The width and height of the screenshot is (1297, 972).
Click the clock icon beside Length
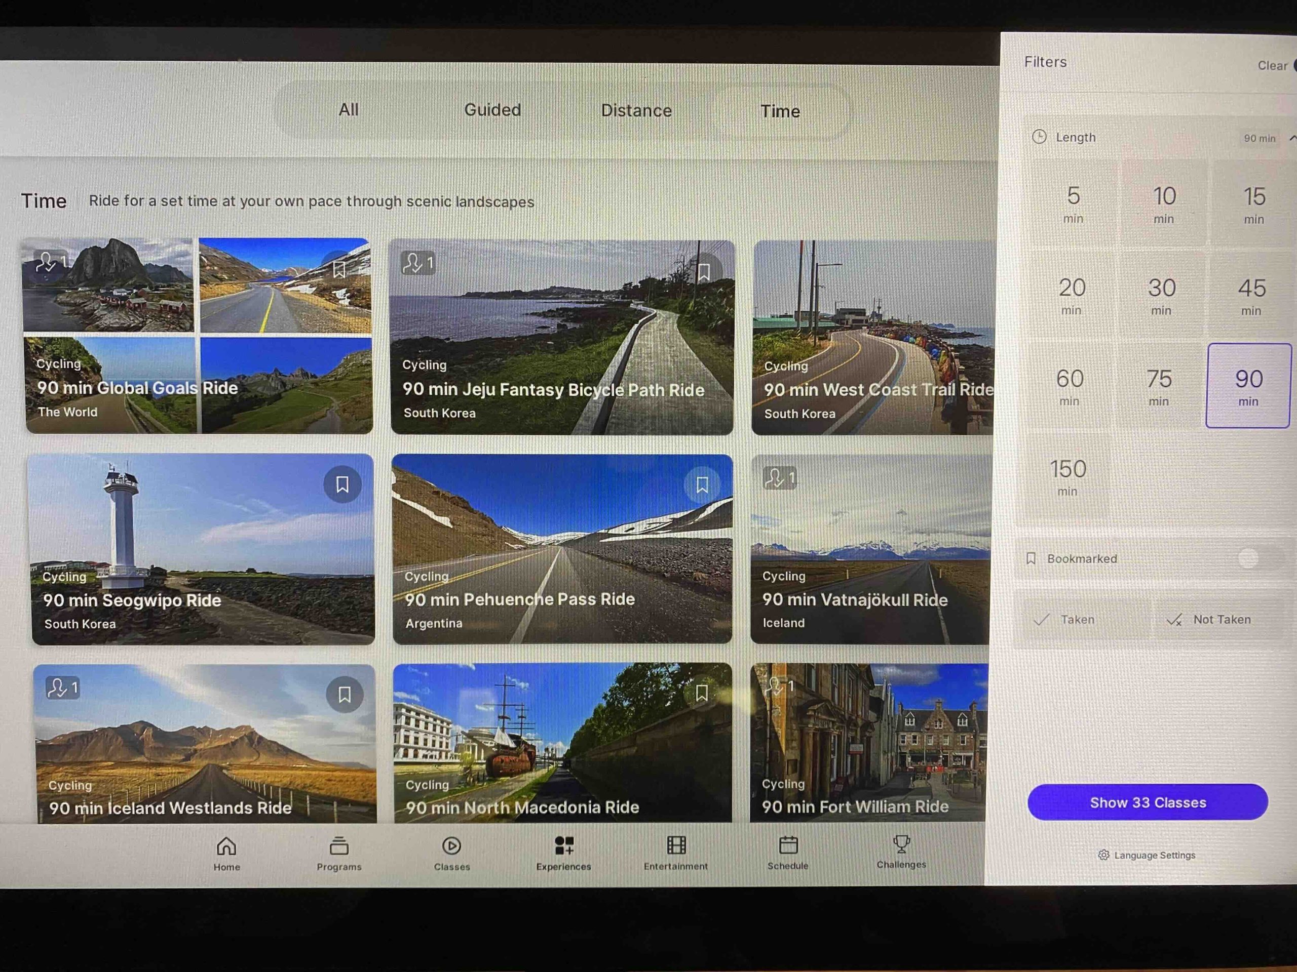(x=1039, y=137)
